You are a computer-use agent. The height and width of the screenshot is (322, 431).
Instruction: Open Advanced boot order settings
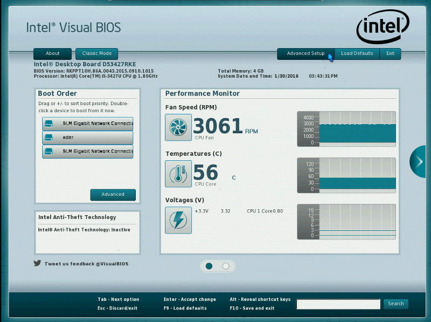[x=113, y=195]
